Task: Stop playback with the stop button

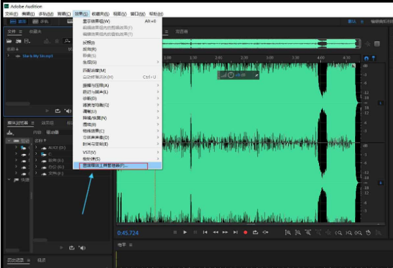Action: [x=175, y=233]
